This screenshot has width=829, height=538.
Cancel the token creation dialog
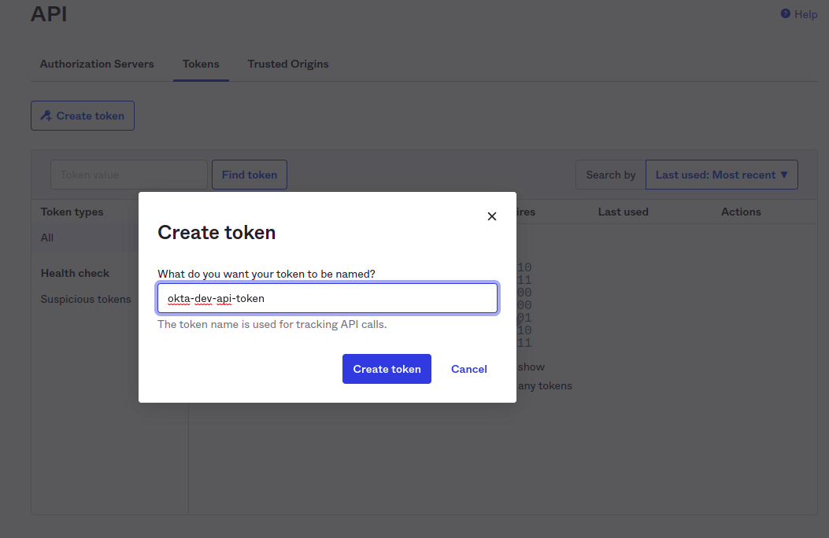(x=468, y=368)
